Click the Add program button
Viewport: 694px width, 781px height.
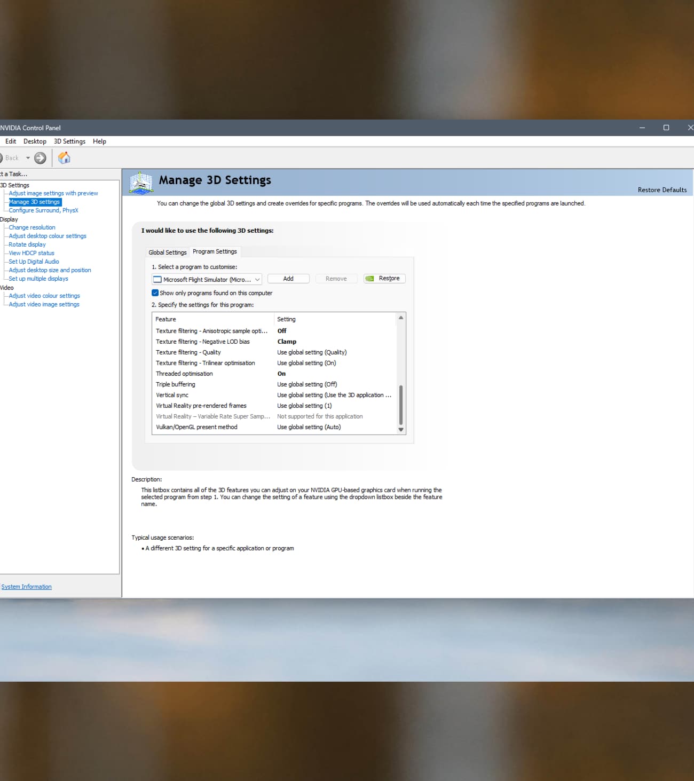tap(288, 279)
